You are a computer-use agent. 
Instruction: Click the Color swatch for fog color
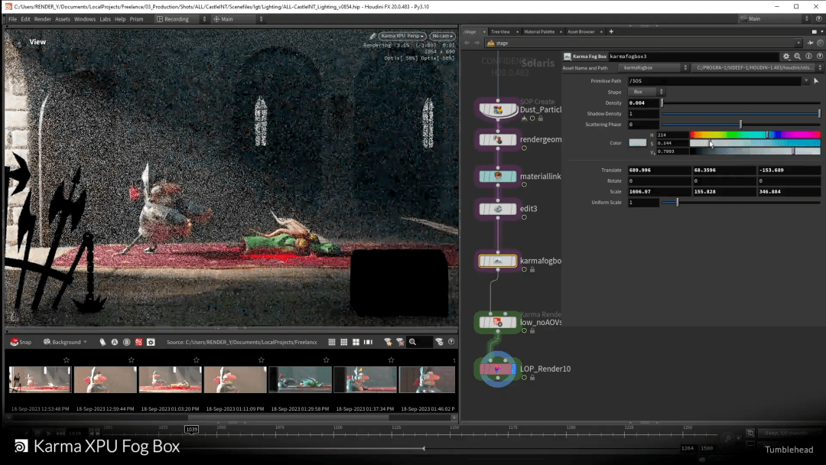[x=637, y=143]
